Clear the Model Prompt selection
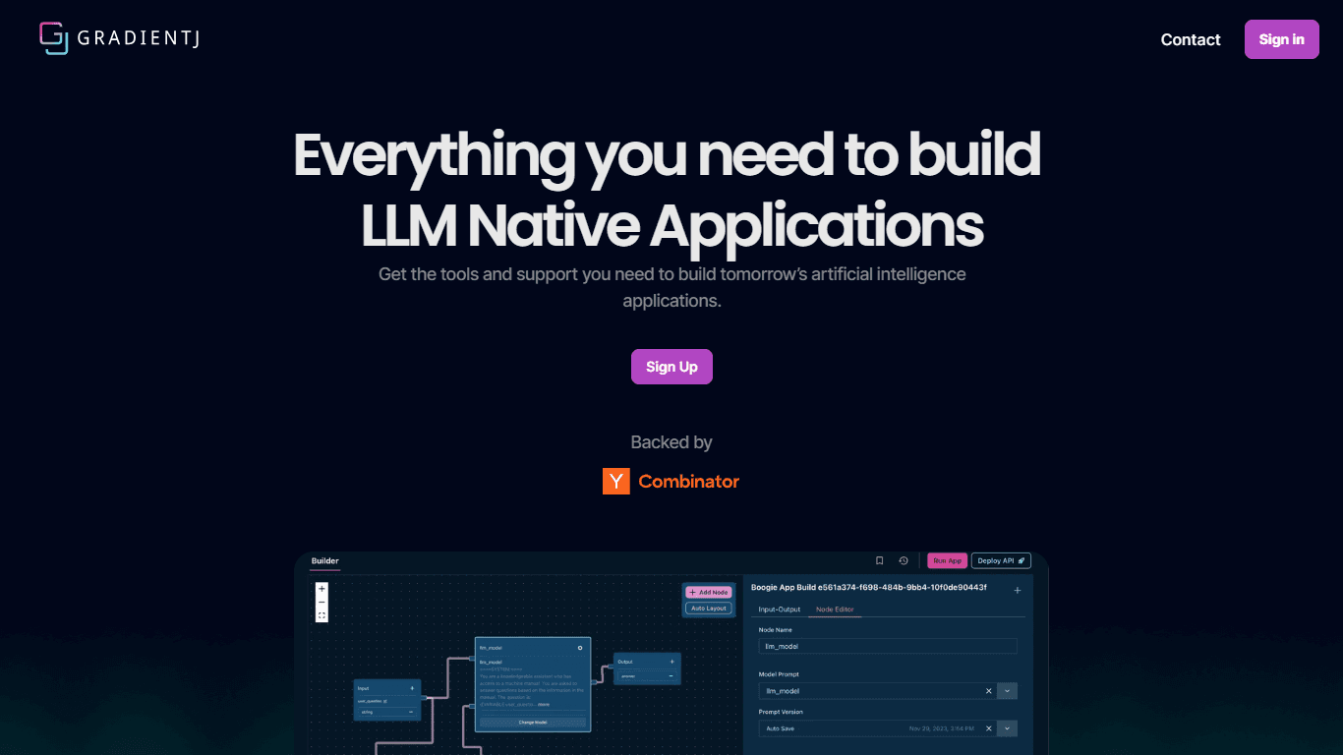The width and height of the screenshot is (1343, 755). [x=989, y=691]
